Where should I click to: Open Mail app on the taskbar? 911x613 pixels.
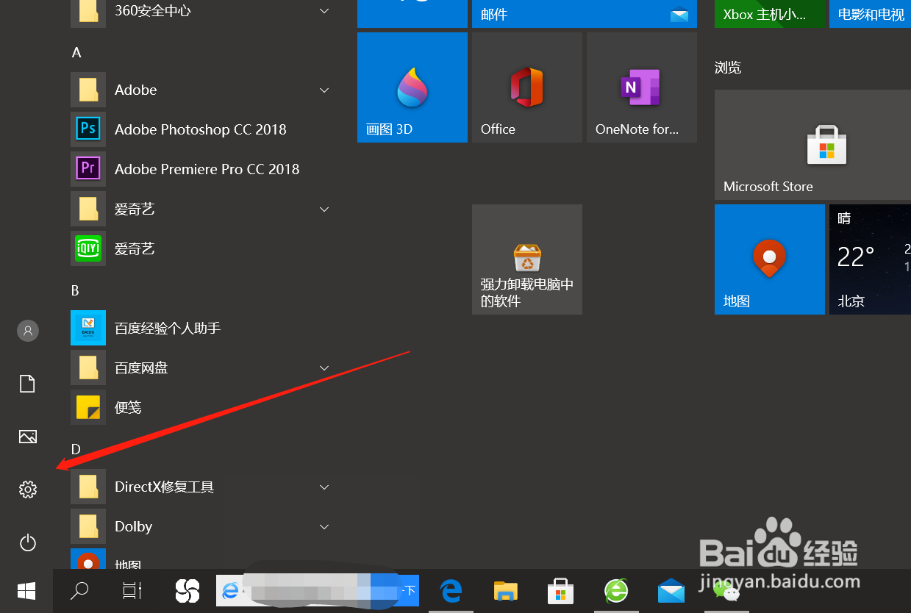[671, 590]
